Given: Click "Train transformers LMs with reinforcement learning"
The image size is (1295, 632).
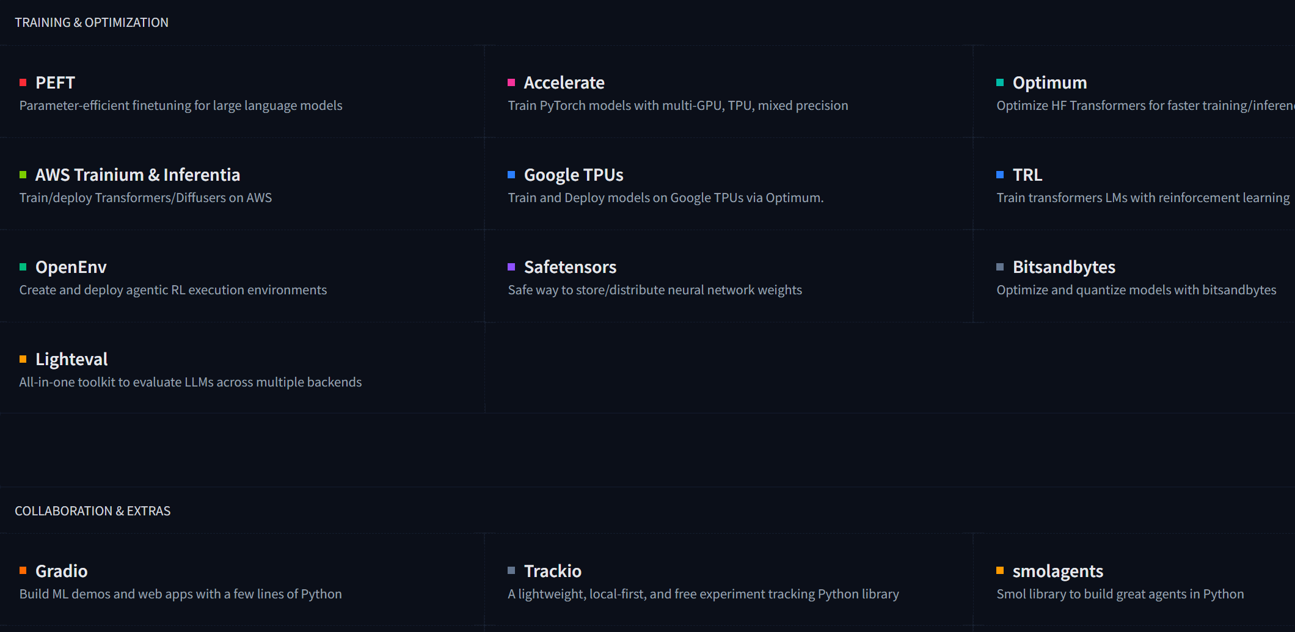Looking at the screenshot, I should tap(1144, 198).
